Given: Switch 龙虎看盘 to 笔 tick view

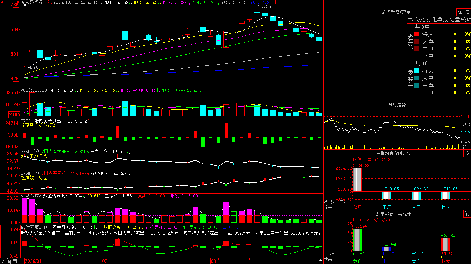Looking at the screenshot, I should [467, 12].
